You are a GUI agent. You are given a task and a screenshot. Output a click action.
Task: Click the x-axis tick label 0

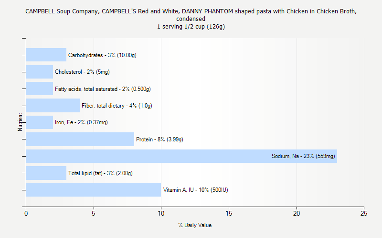(26, 215)
